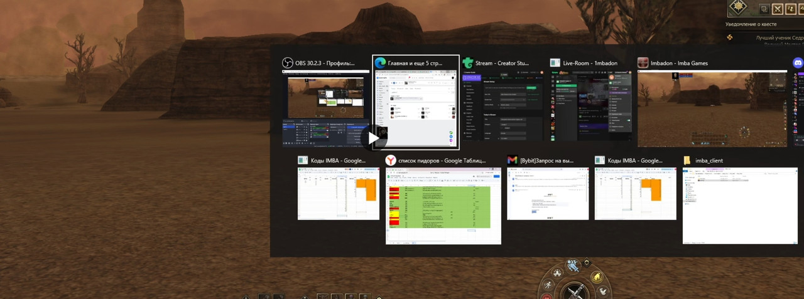804x299 pixels.
Task: Click crossed swords icon in game top bar
Action: tap(778, 9)
